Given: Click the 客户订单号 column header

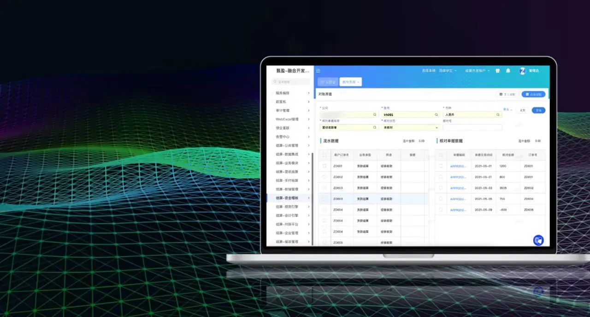Looking at the screenshot, I should pyautogui.click(x=342, y=155).
